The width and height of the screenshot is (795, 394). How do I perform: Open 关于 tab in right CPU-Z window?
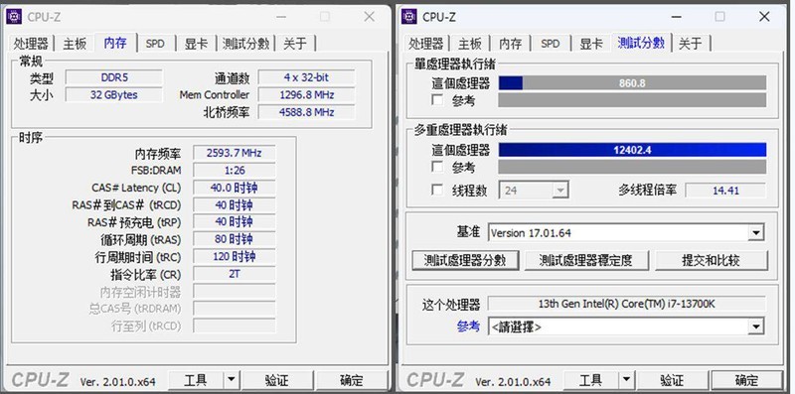click(690, 44)
